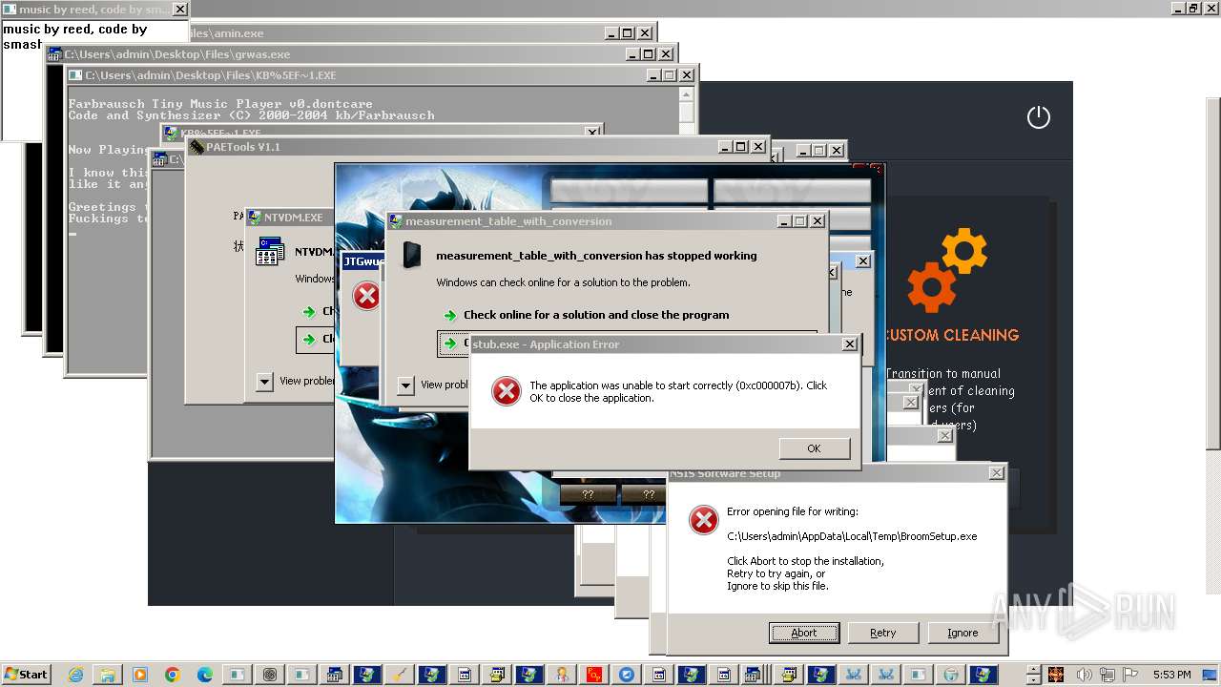This screenshot has height=687, width=1221.
Task: Maximize the PAETools V1.1 window
Action: (x=740, y=147)
